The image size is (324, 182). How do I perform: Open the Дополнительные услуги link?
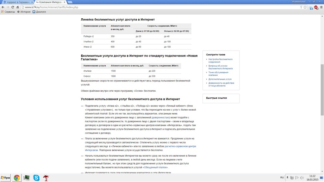220,79
